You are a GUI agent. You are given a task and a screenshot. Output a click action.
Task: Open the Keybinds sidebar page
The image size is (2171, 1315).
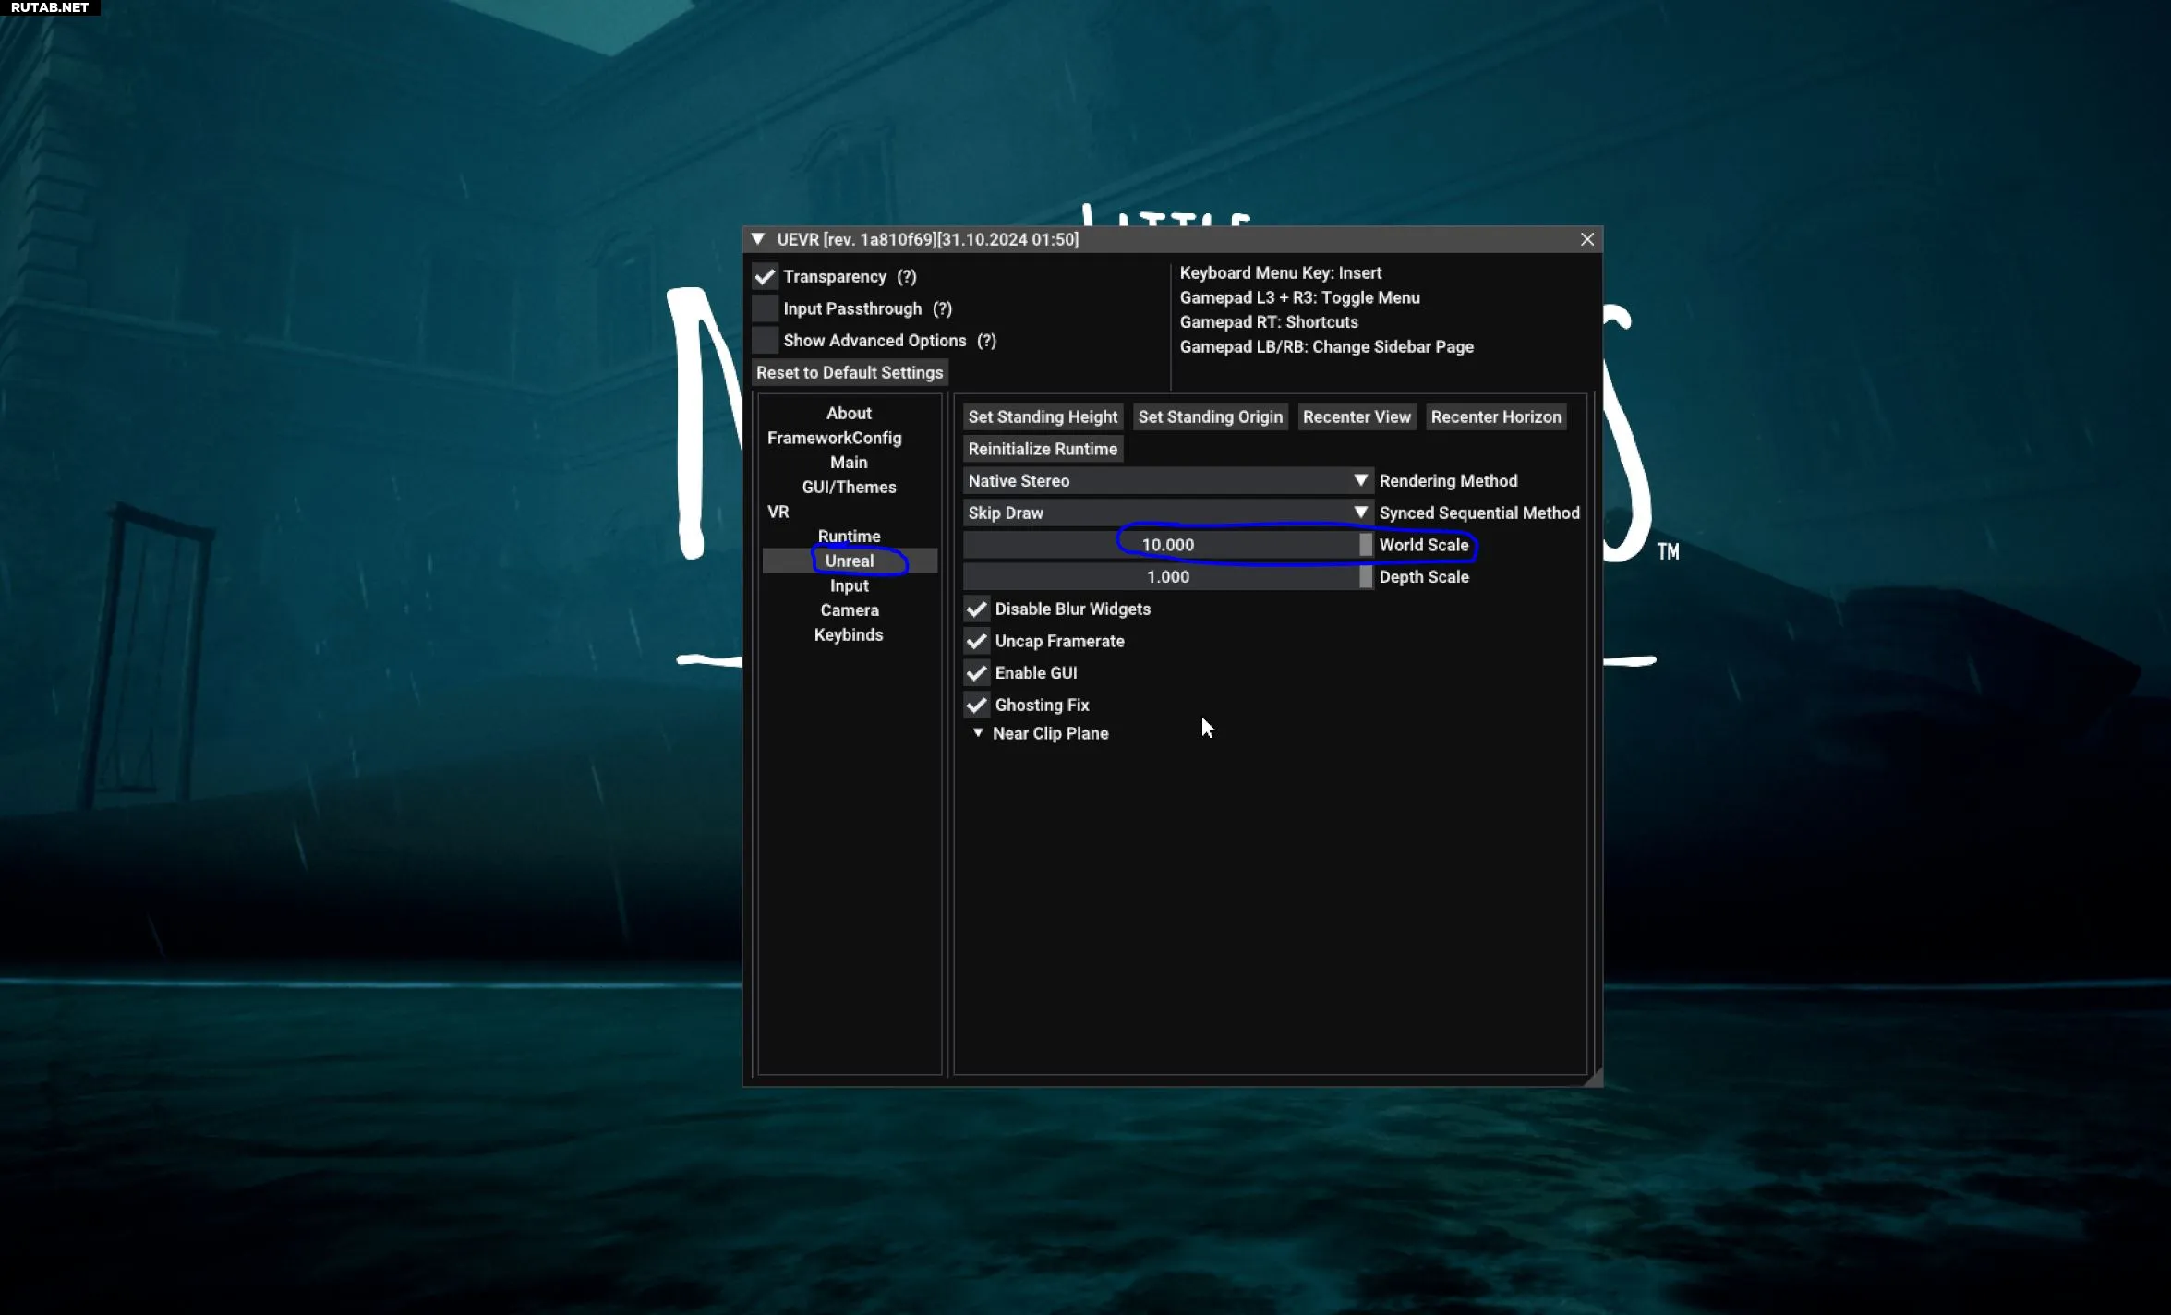point(849,635)
